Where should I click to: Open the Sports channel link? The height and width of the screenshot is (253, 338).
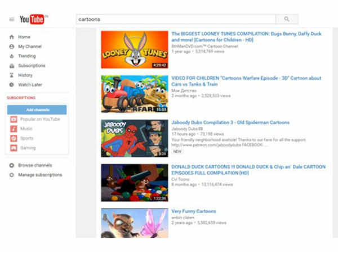(26, 138)
